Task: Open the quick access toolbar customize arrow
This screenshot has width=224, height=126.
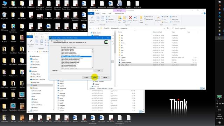Action: click(98, 10)
